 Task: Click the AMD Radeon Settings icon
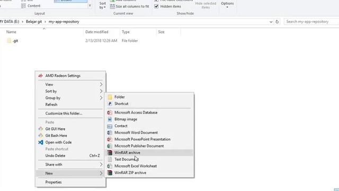[x=40, y=75]
